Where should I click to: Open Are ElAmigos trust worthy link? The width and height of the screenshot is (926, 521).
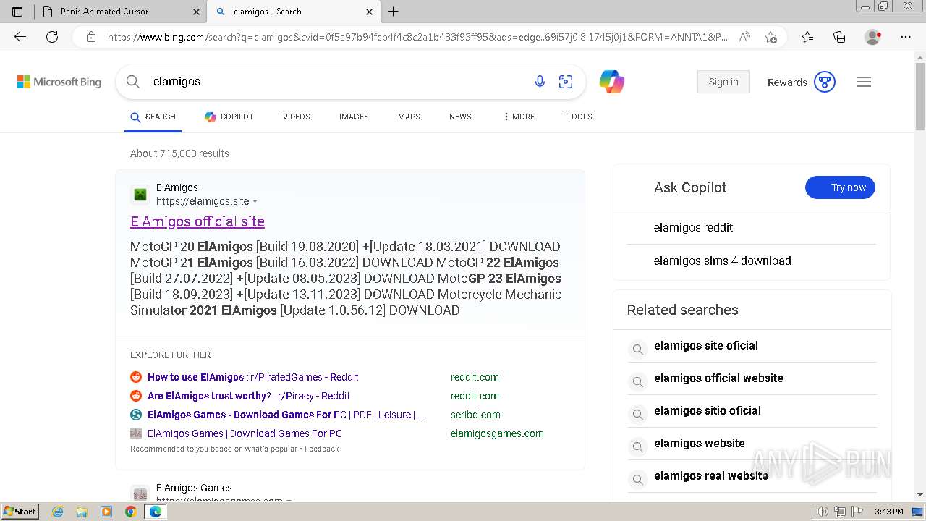[x=249, y=396]
